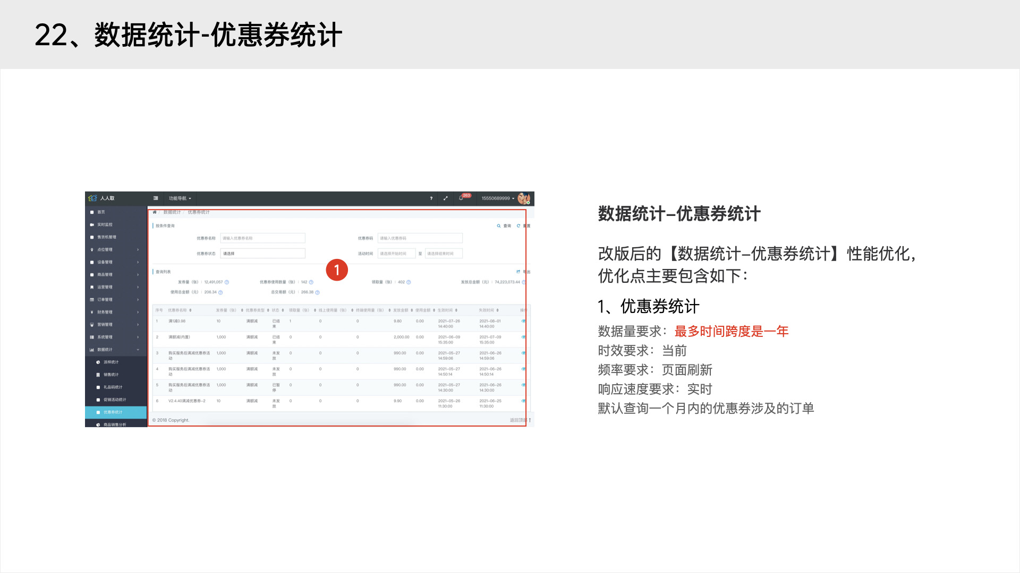Expand the 点位管理 sidebar menu
1020x573 pixels.
[x=116, y=249]
